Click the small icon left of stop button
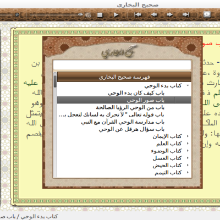This screenshot has width=220, height=220. [88, 15]
